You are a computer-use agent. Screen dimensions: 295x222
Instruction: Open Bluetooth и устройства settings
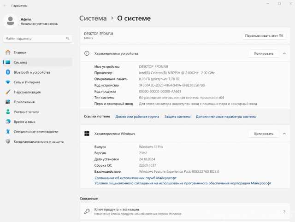coord(32,72)
